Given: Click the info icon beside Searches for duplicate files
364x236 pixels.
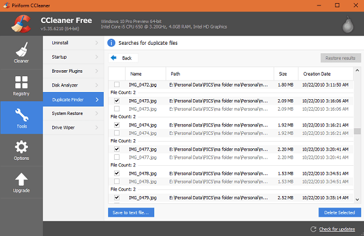Looking at the screenshot, I should coord(111,43).
